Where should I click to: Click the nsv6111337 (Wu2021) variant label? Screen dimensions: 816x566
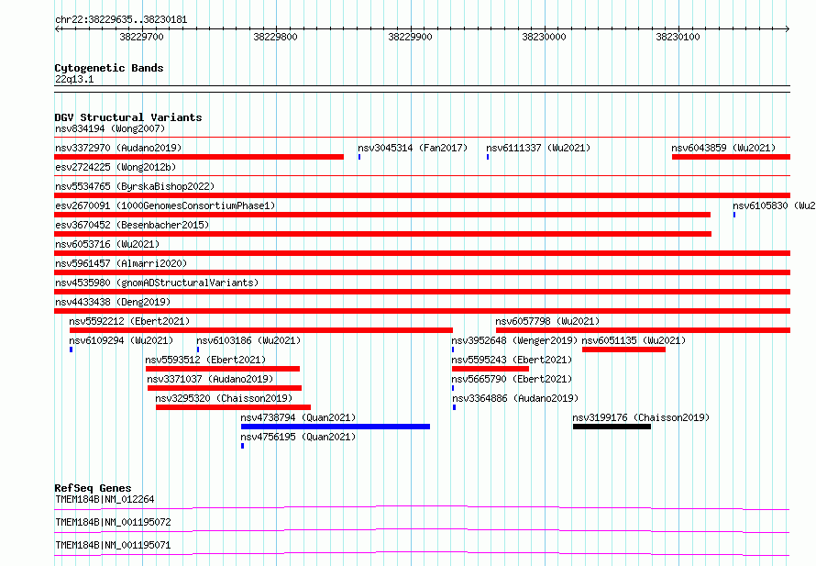(538, 148)
